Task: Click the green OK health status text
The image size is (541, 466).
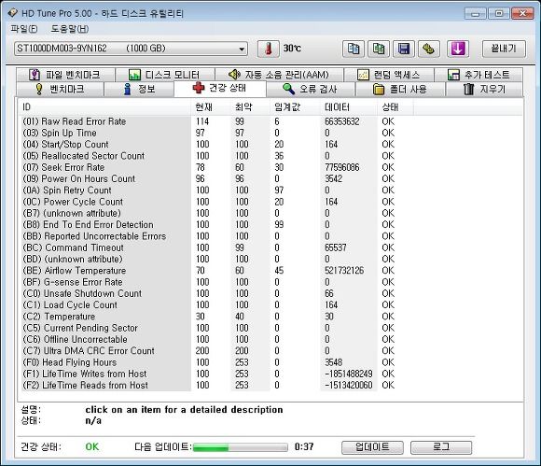Action: tap(92, 446)
